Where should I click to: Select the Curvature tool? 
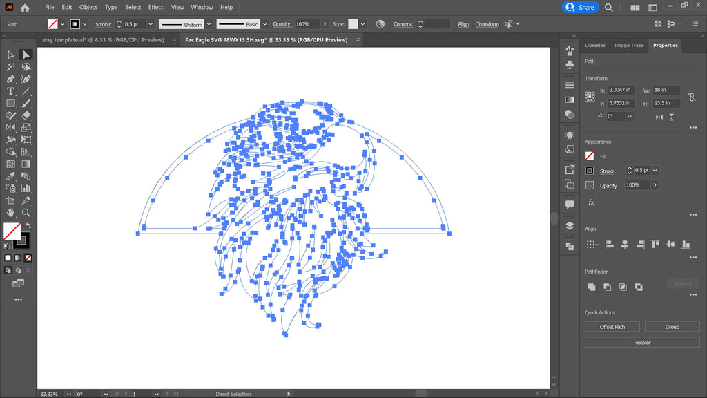[x=26, y=79]
